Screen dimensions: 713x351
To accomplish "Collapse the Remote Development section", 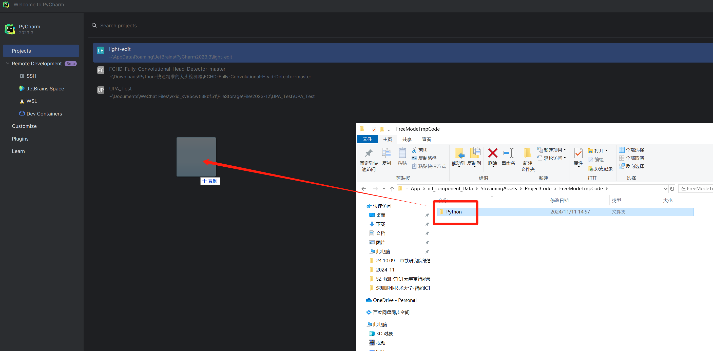I will click(8, 63).
